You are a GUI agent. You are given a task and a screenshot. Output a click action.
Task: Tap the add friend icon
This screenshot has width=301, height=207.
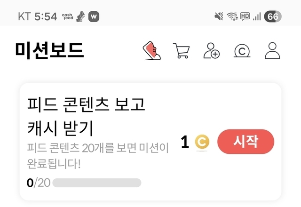(211, 50)
